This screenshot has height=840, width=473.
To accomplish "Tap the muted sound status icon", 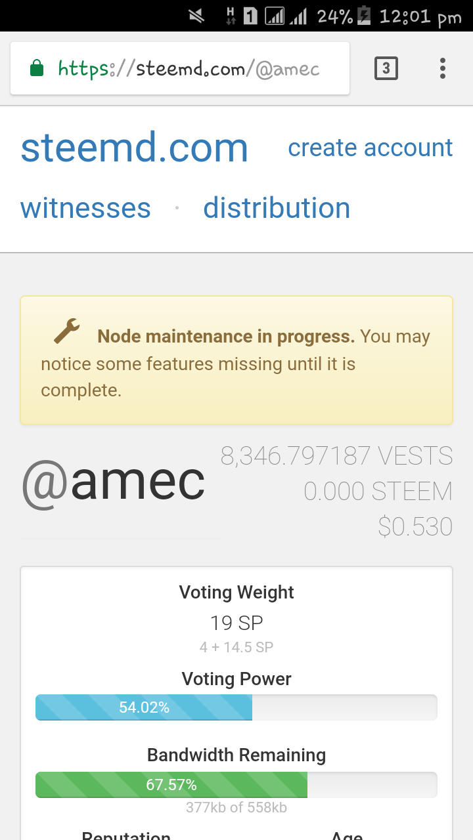I will tap(196, 16).
